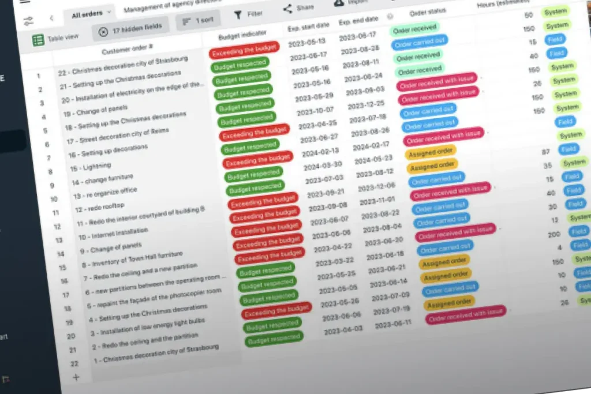Screen dimensions: 591x394
Task: Click the Share icon
Action: point(287,8)
